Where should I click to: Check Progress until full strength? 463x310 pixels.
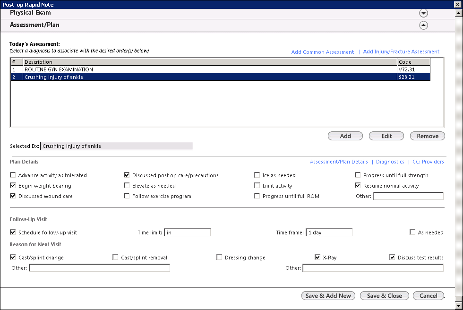tap(358, 175)
